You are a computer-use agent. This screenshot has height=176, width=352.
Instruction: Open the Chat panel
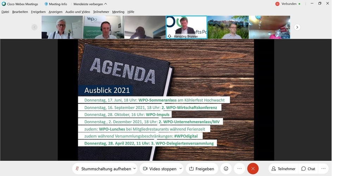coord(308,169)
